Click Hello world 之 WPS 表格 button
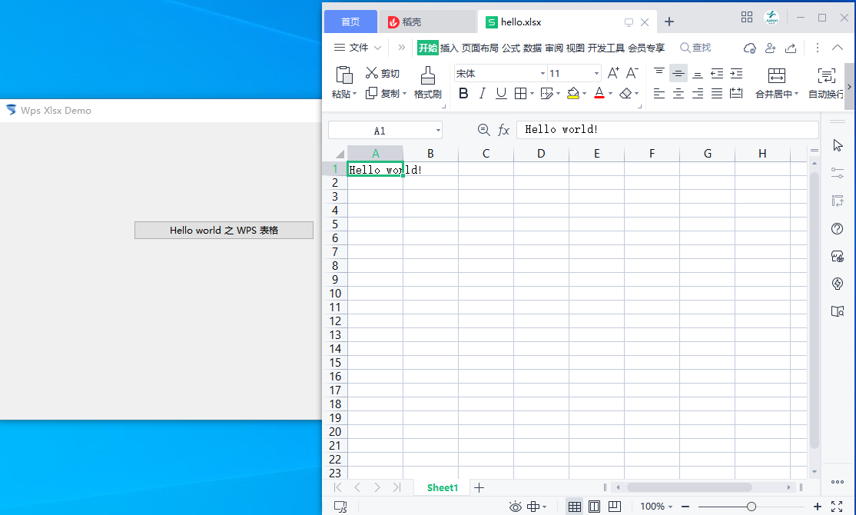This screenshot has height=515, width=856. [x=224, y=231]
